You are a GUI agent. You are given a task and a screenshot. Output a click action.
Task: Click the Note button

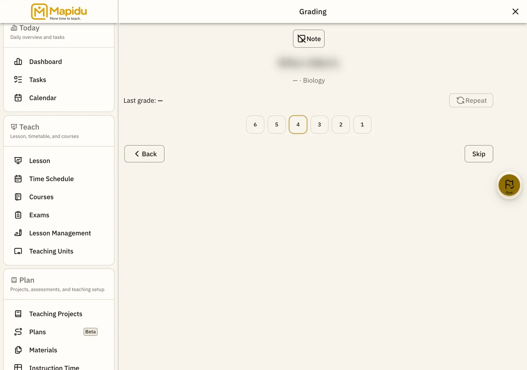pos(309,39)
